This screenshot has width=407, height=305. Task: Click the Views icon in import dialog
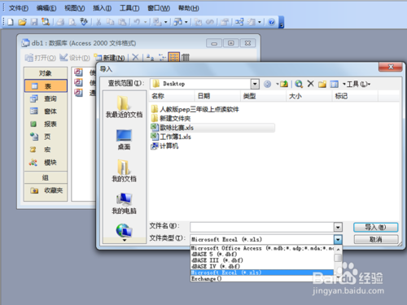[x=334, y=84]
